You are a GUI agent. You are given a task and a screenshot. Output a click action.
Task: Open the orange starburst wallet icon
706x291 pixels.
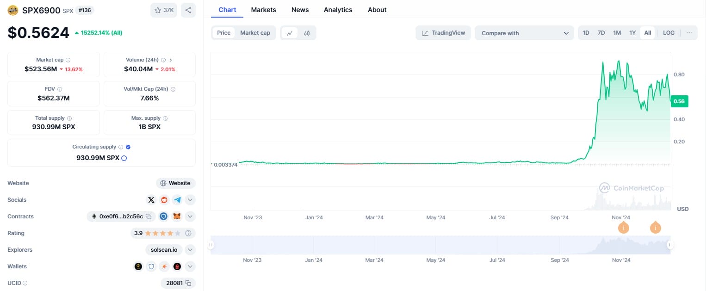coord(164,266)
